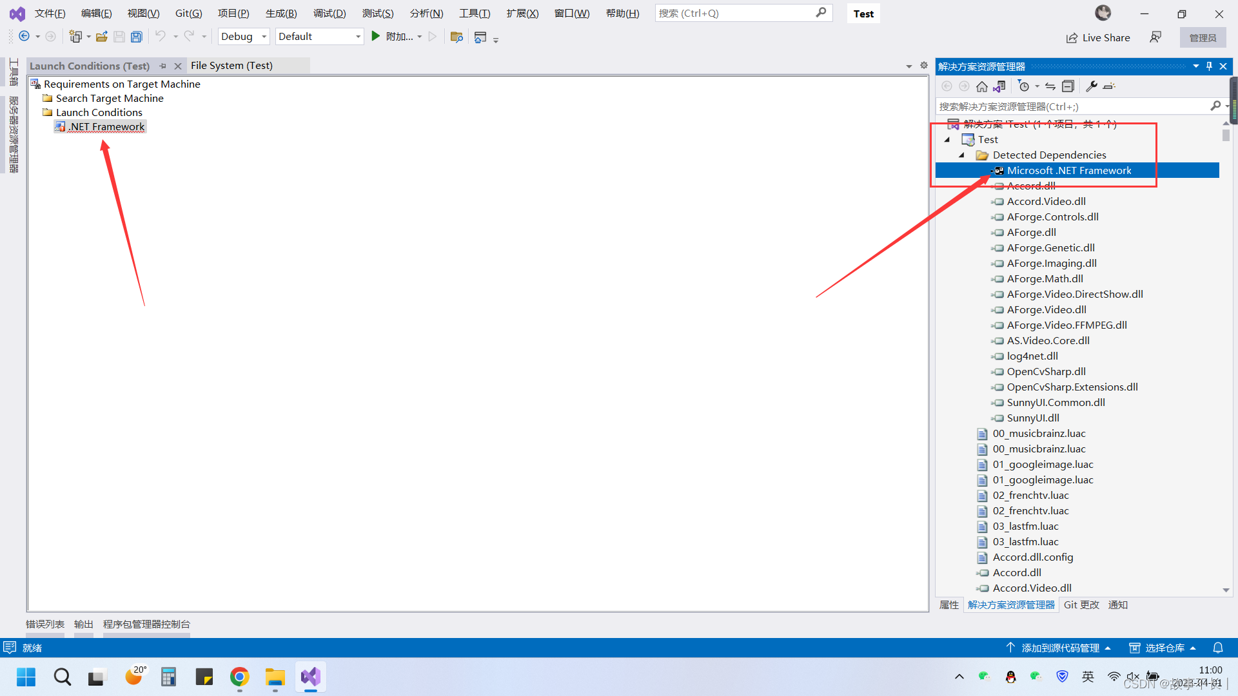Viewport: 1238px width, 696px height.
Task: Select Accord.dll.config file
Action: (x=1033, y=557)
